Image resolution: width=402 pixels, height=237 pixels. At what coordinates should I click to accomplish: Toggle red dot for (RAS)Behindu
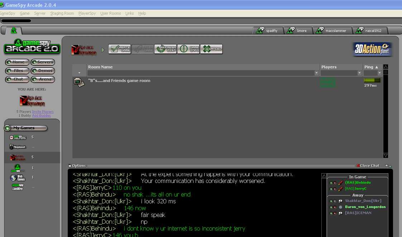pos(335,183)
